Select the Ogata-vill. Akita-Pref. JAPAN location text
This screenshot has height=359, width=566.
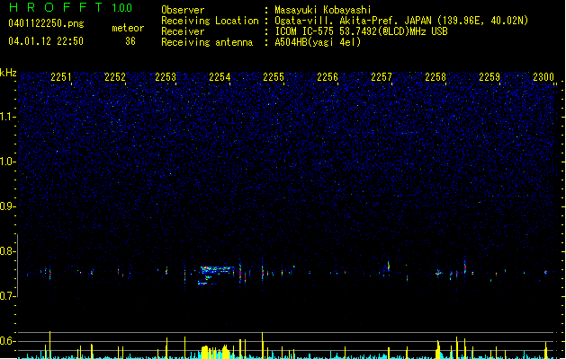tap(401, 21)
